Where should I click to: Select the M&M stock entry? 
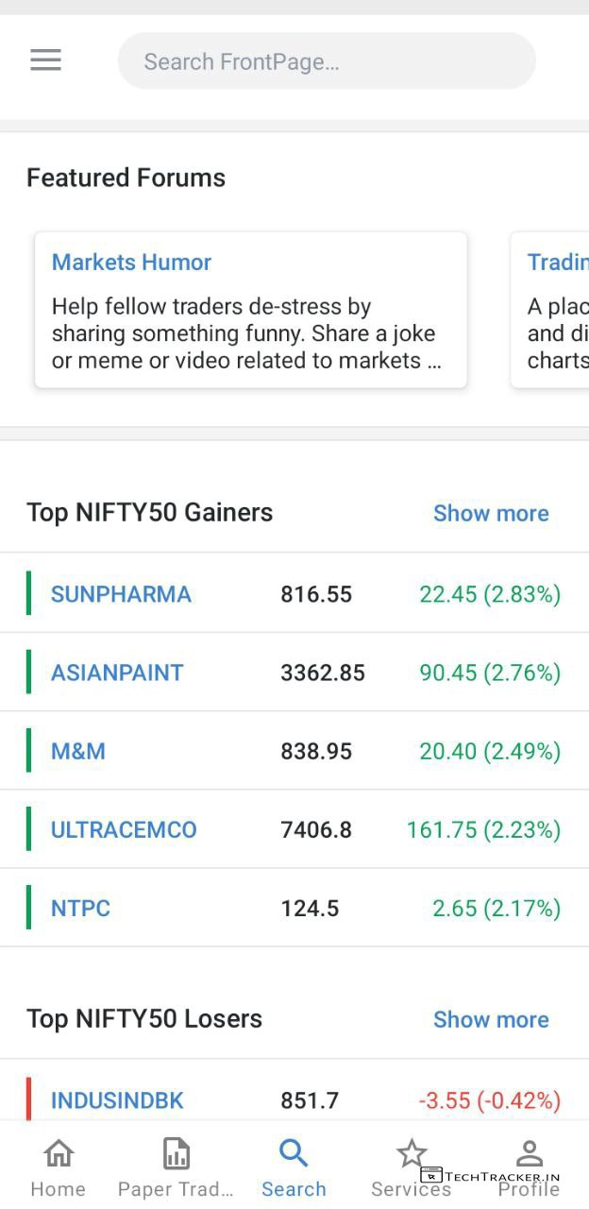coord(78,752)
